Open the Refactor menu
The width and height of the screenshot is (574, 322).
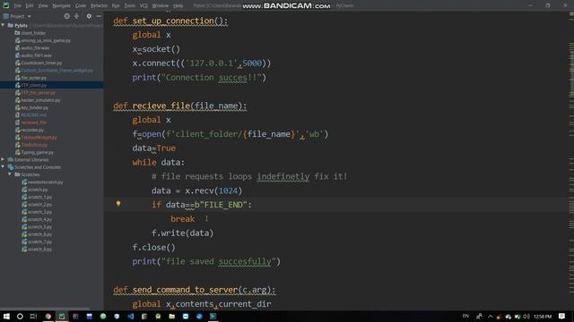point(99,6)
